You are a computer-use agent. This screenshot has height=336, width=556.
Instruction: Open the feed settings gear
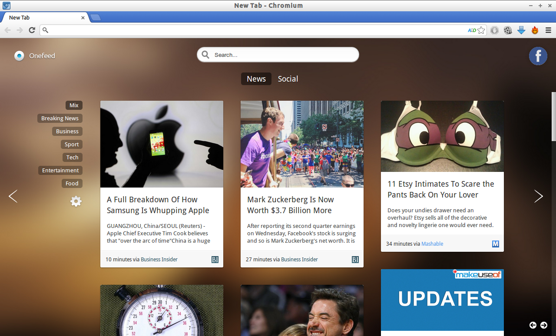76,201
